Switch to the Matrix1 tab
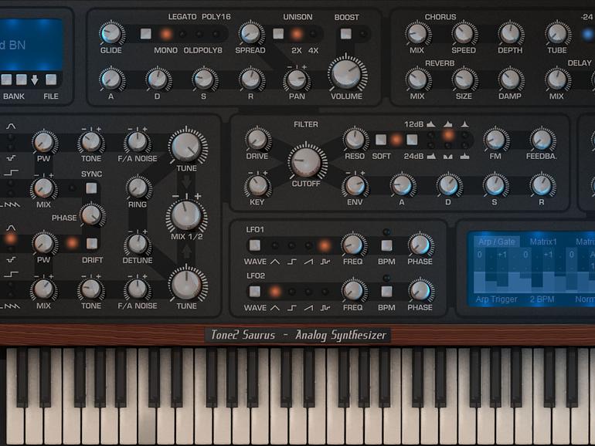Viewport: 595px width, 446px height. coord(543,242)
